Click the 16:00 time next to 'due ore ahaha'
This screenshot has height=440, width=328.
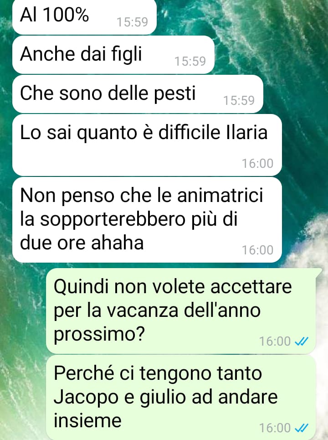[x=258, y=250]
